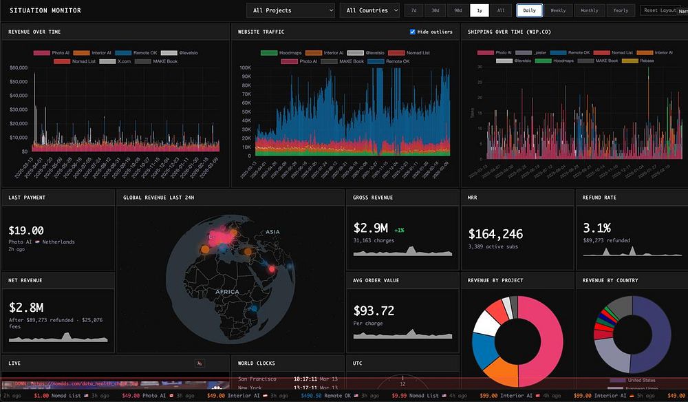The height and width of the screenshot is (402, 688).
Task: Click the X.com legend swatch
Action: [x=107, y=61]
